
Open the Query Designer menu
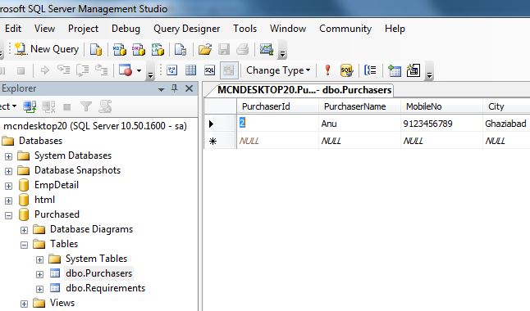[186, 29]
